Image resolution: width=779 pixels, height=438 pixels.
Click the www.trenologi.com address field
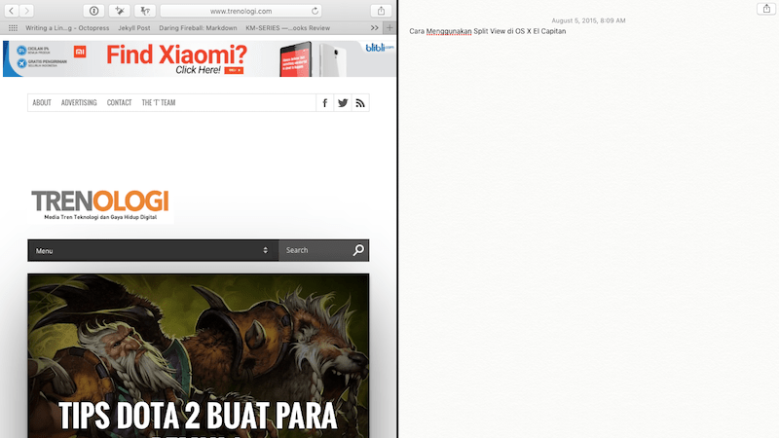pyautogui.click(x=241, y=11)
